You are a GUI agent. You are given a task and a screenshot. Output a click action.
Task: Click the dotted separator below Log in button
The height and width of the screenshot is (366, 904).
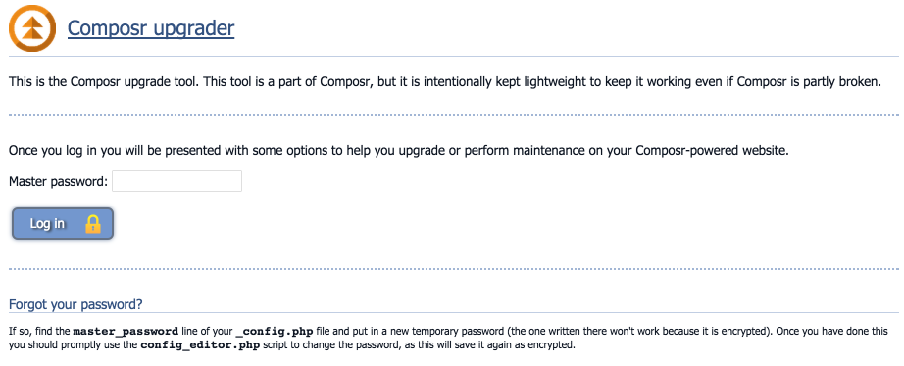coord(454,269)
